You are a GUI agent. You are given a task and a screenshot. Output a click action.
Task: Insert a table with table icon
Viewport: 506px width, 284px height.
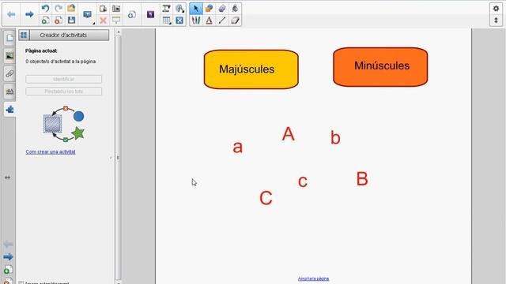point(166,21)
